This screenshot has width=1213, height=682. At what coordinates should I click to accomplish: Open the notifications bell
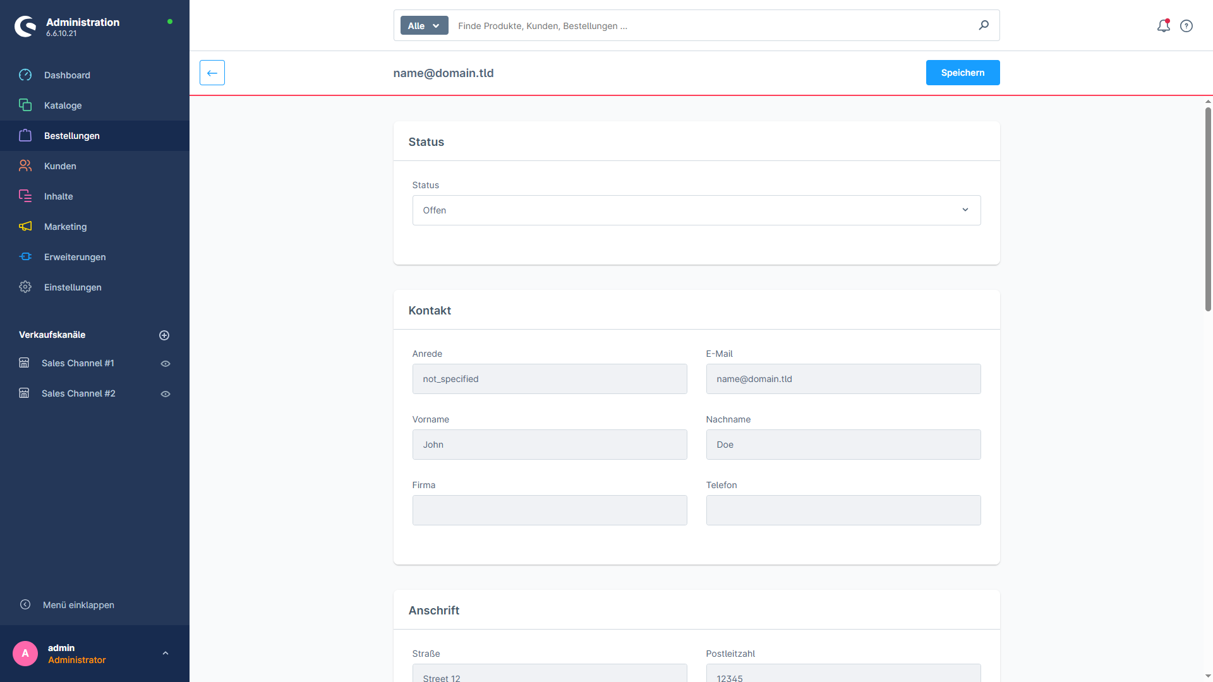(1163, 26)
